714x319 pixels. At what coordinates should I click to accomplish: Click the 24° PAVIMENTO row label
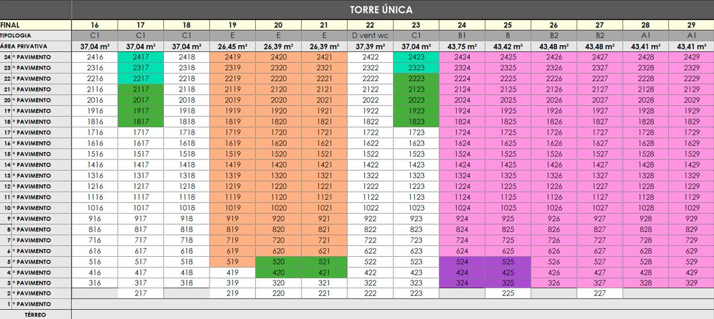click(x=35, y=57)
